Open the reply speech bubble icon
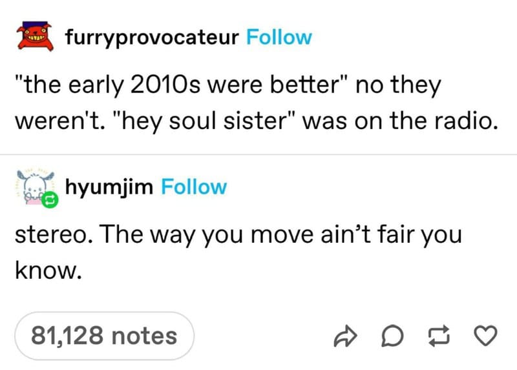 pos(392,336)
